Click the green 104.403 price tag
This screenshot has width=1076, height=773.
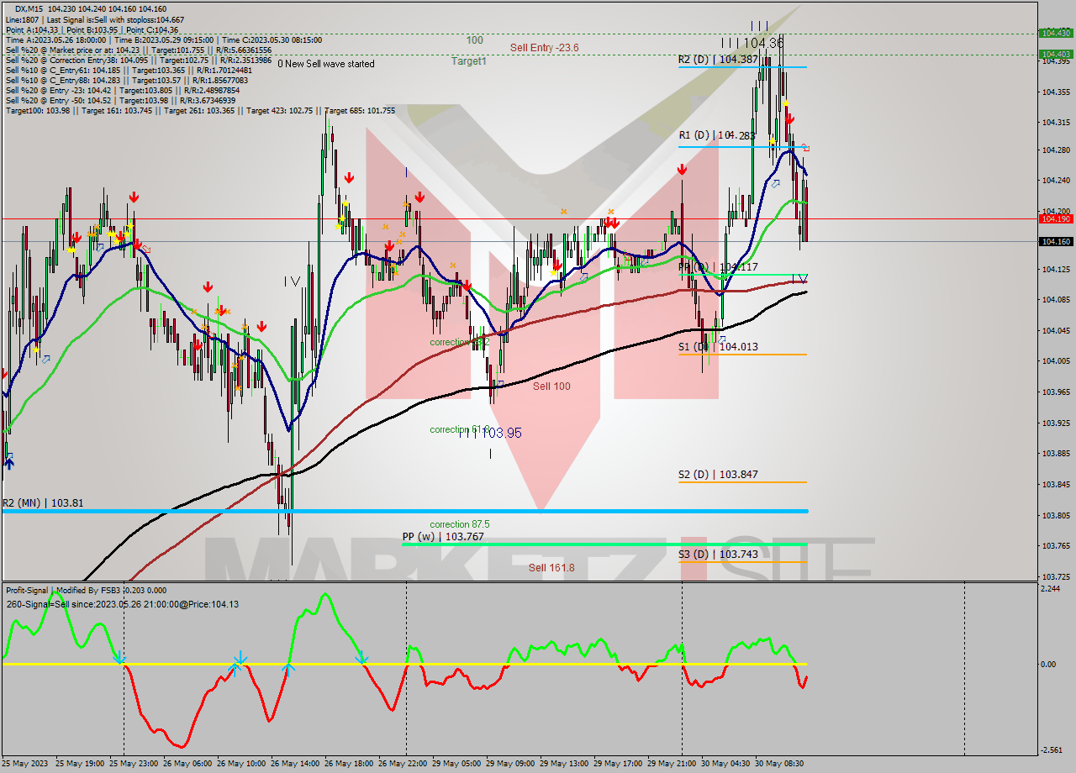click(x=1055, y=54)
